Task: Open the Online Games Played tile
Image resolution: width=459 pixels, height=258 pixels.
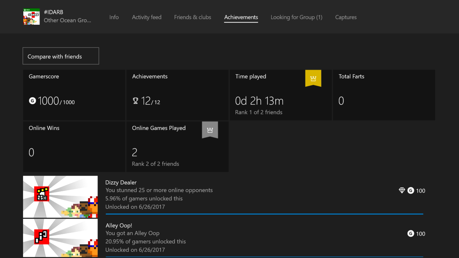Action: tap(178, 147)
